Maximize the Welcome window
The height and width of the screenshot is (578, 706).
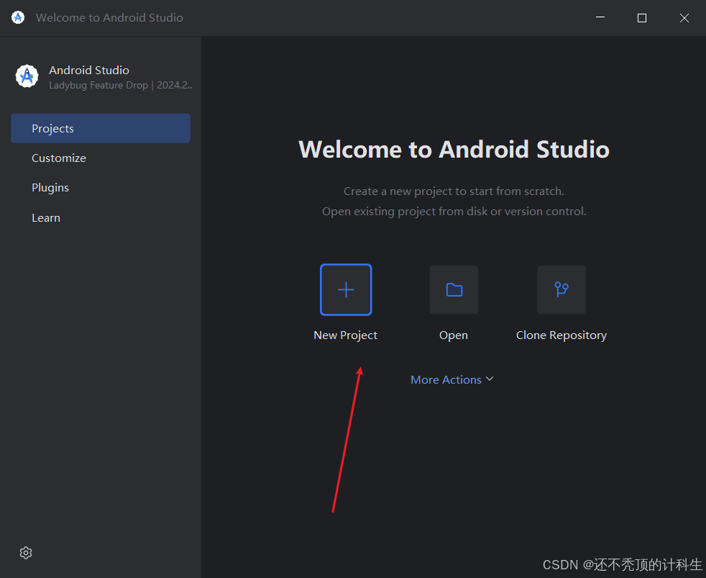click(642, 17)
